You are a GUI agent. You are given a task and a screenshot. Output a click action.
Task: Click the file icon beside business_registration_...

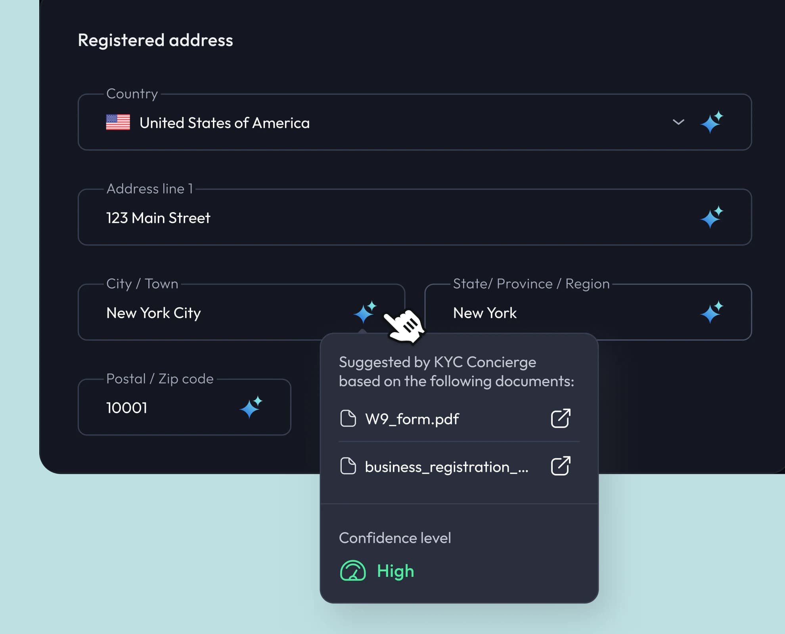click(348, 466)
